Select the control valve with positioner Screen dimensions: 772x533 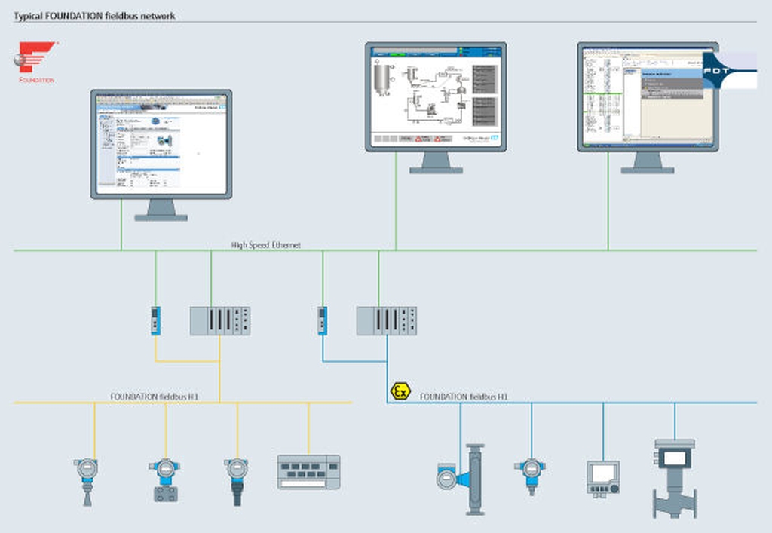click(675, 479)
